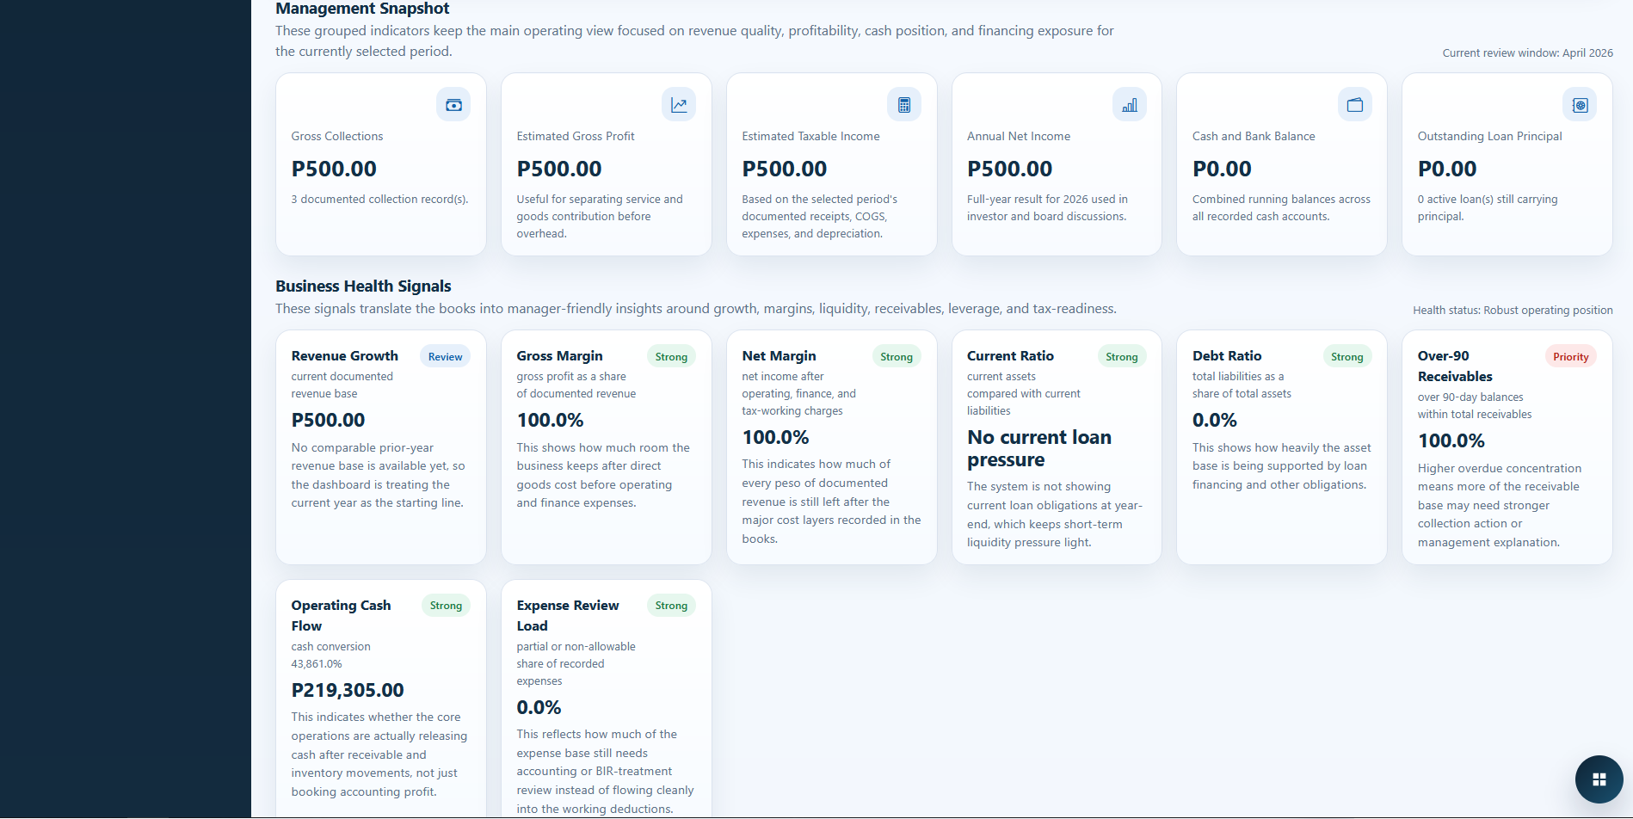Image resolution: width=1633 pixels, height=819 pixels.
Task: Click the P0.00 value under Cash and Bank Balance
Action: 1222,169
